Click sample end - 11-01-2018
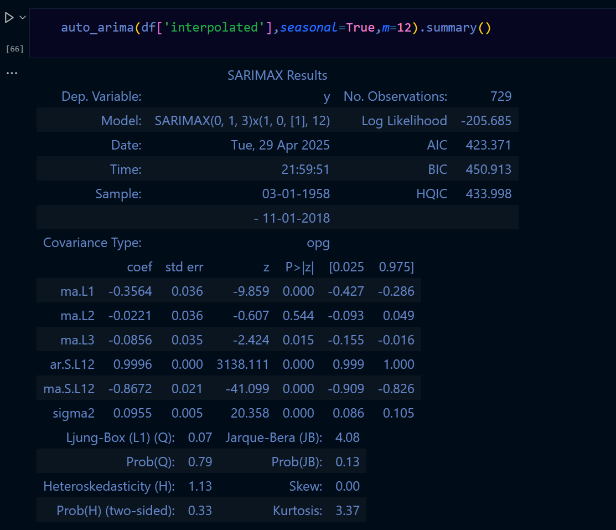The image size is (616, 530). (x=292, y=218)
